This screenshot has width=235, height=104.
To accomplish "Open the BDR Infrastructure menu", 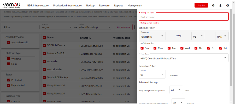I will tap(38, 5).
